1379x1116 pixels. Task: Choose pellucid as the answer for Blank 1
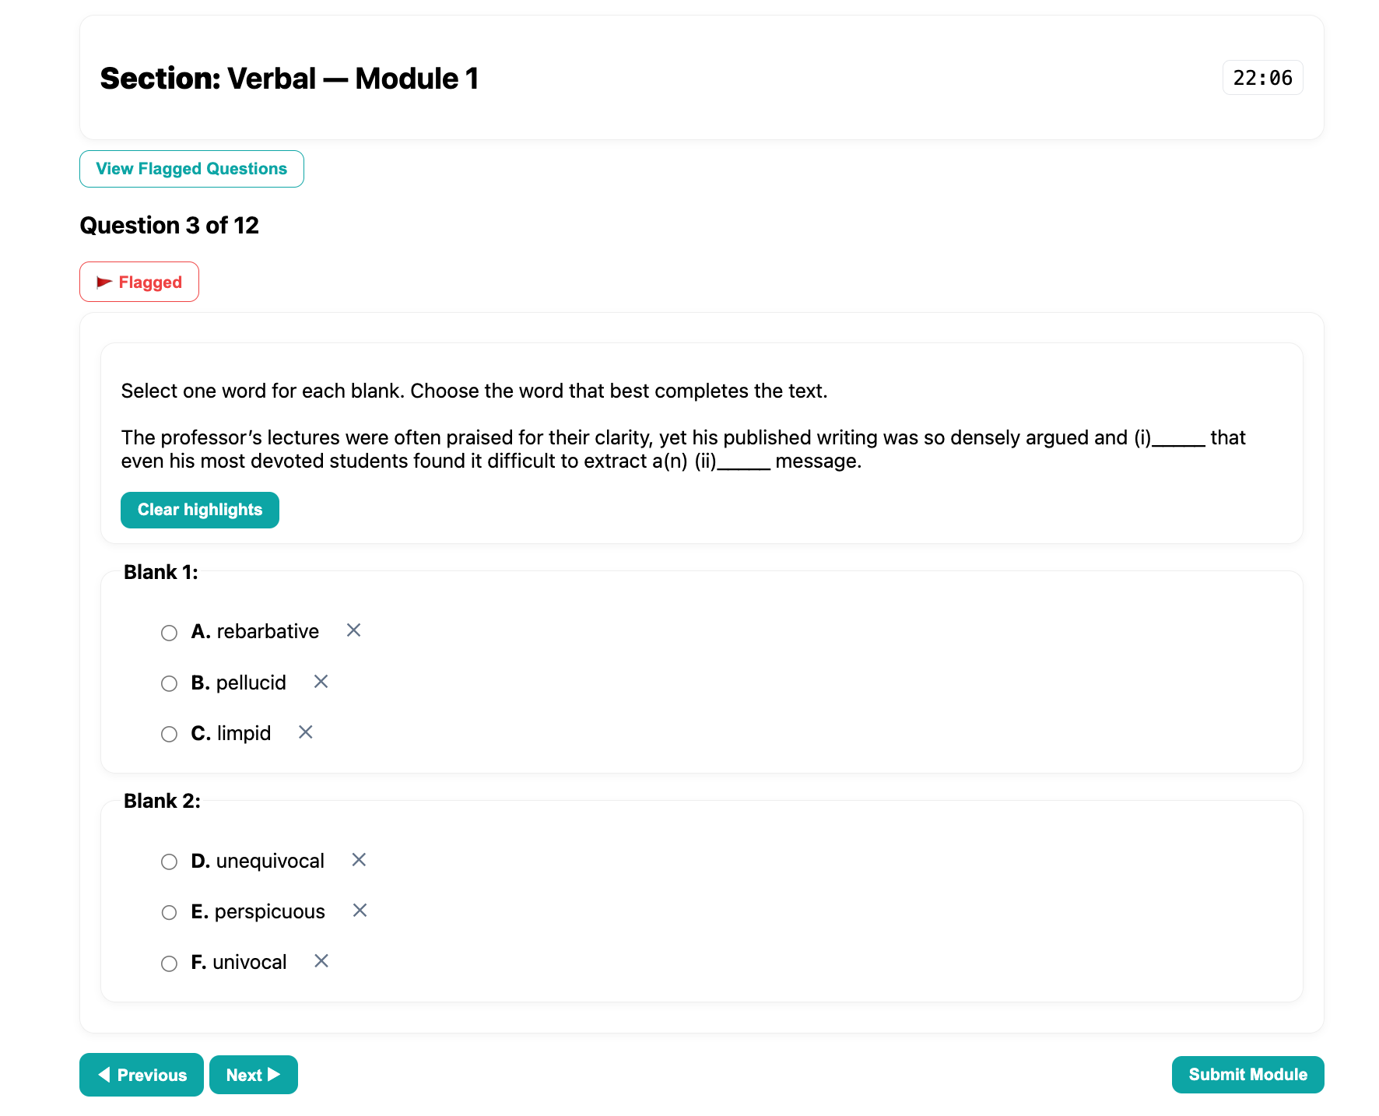coord(169,683)
